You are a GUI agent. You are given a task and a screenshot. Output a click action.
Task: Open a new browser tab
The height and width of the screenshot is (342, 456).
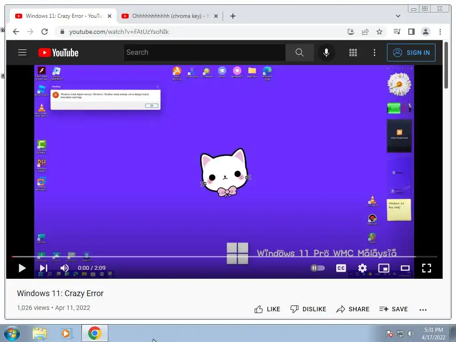[x=232, y=16]
